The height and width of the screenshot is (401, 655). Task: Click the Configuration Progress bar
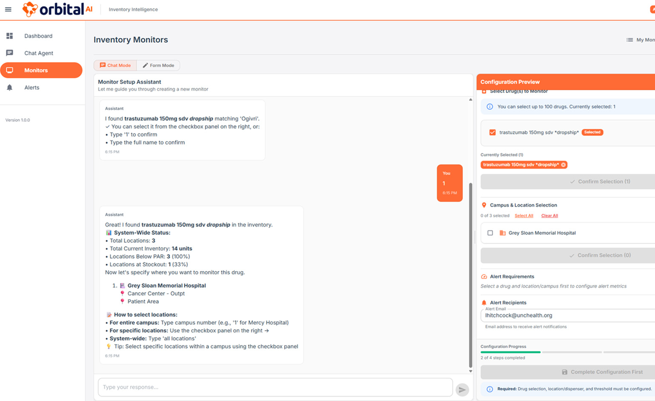coord(567,352)
